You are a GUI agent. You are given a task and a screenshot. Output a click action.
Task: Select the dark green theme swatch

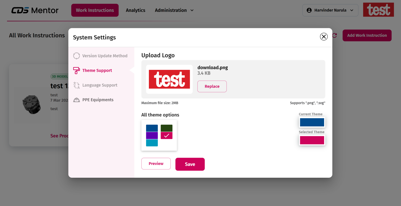pyautogui.click(x=166, y=128)
